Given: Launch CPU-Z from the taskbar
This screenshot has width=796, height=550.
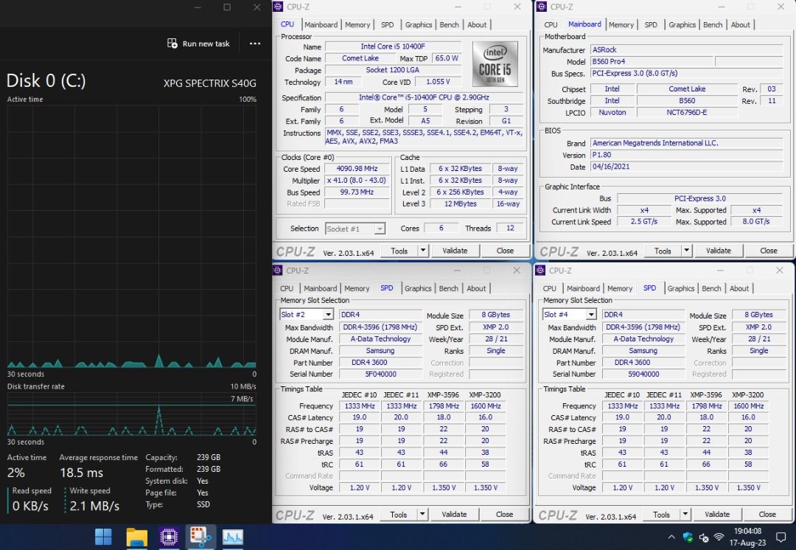Looking at the screenshot, I should pyautogui.click(x=169, y=537).
